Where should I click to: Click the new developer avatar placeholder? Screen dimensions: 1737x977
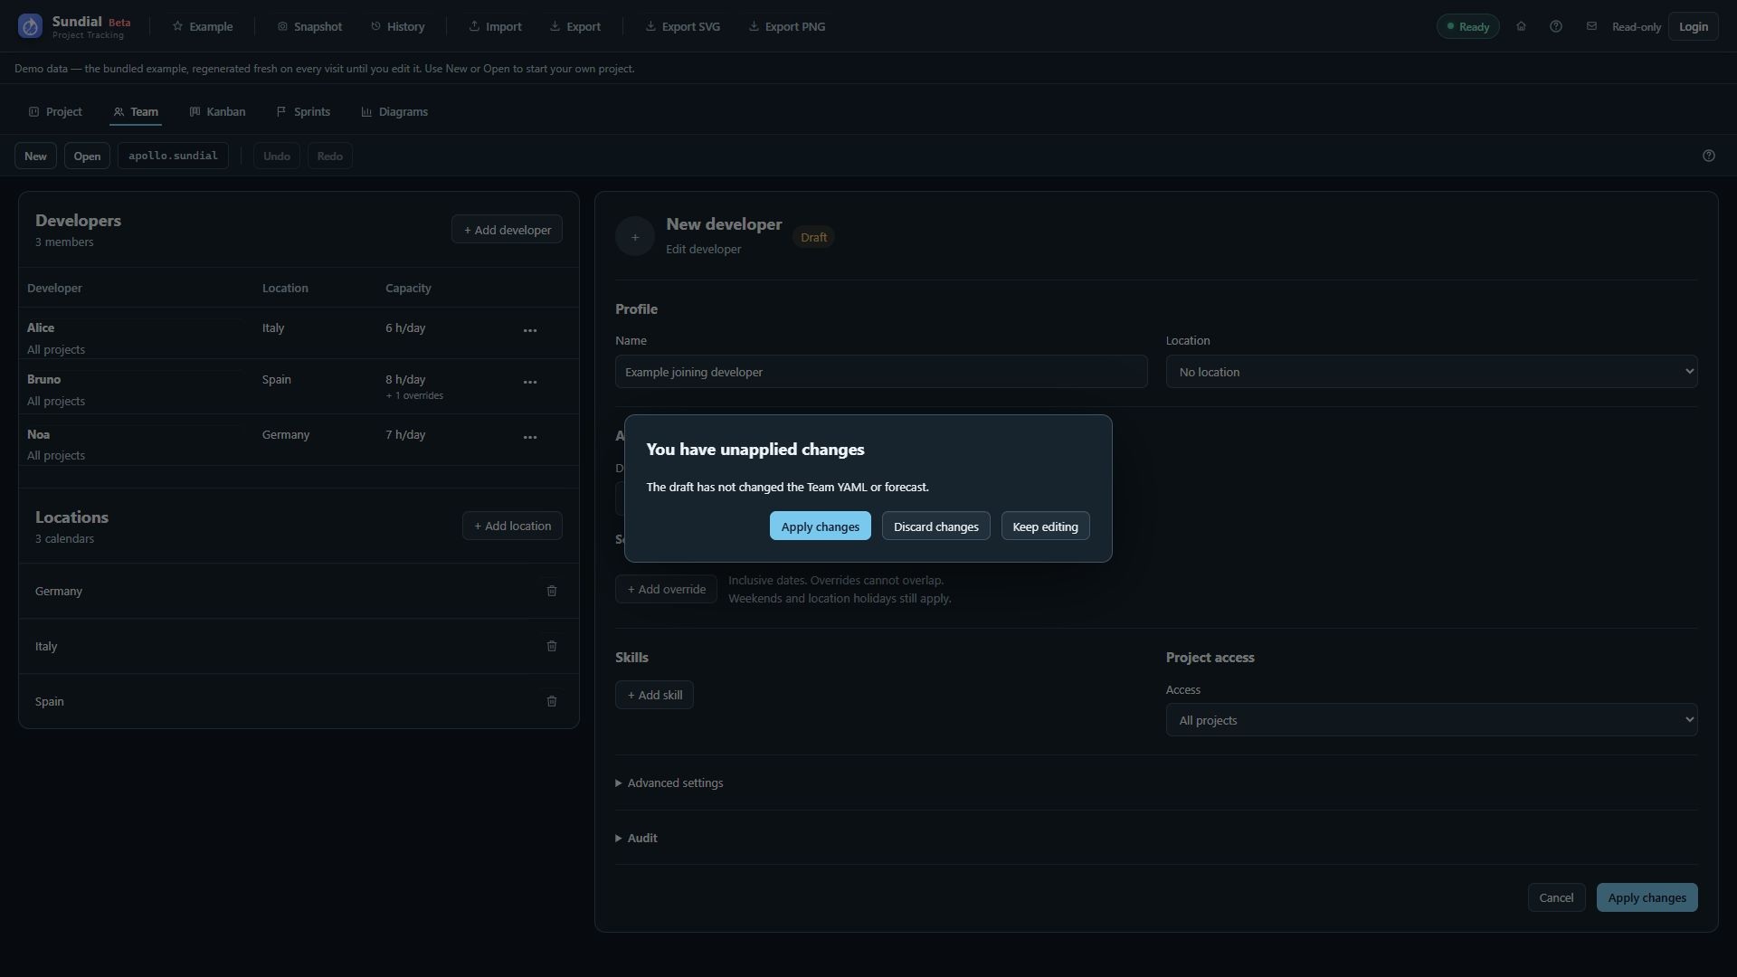[635, 236]
